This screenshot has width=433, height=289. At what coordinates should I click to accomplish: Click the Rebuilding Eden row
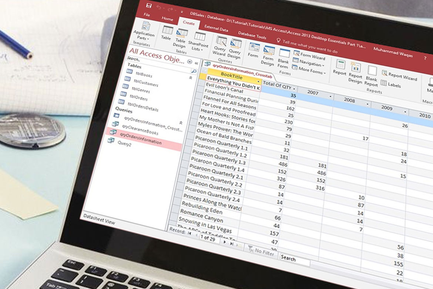[x=202, y=208]
